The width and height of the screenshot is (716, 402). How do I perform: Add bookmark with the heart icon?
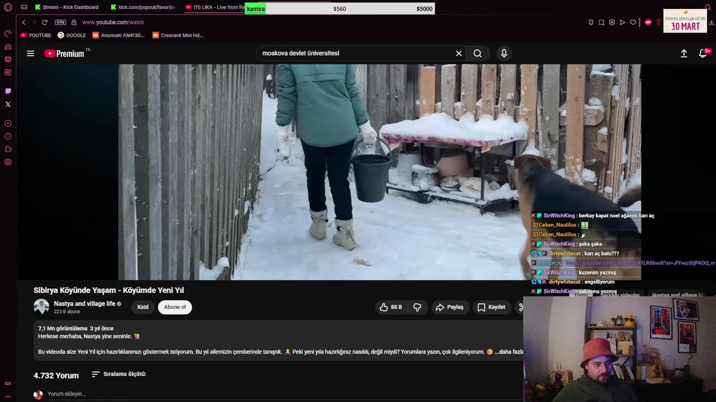tap(633, 22)
